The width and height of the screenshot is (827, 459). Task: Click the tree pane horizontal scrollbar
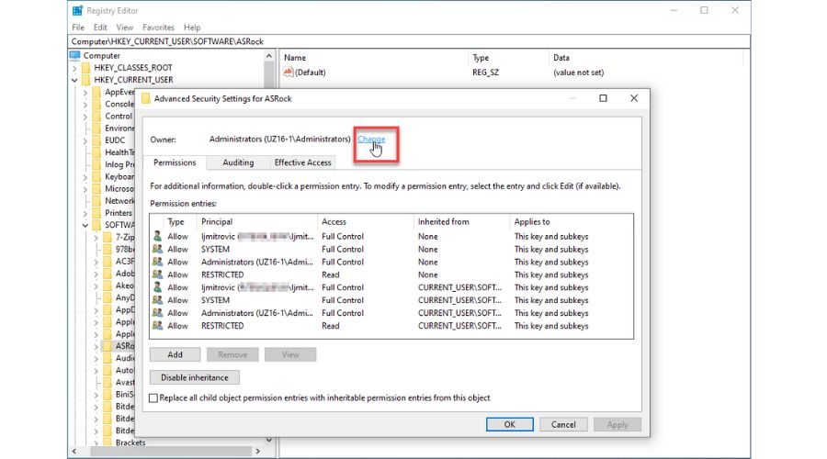171,451
